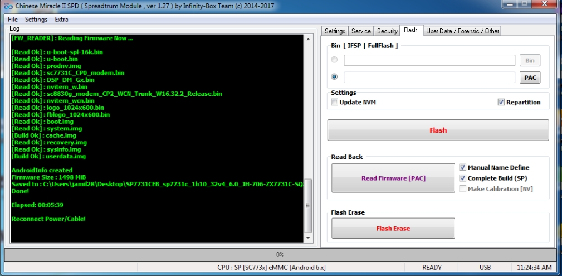Image resolution: width=562 pixels, height=276 pixels.
Task: Click the 11:24:34 AM clock in status bar
Action: click(x=534, y=268)
